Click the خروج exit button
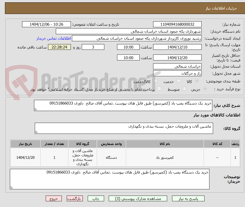The height and width of the screenshot is (207, 245). pos(53,198)
